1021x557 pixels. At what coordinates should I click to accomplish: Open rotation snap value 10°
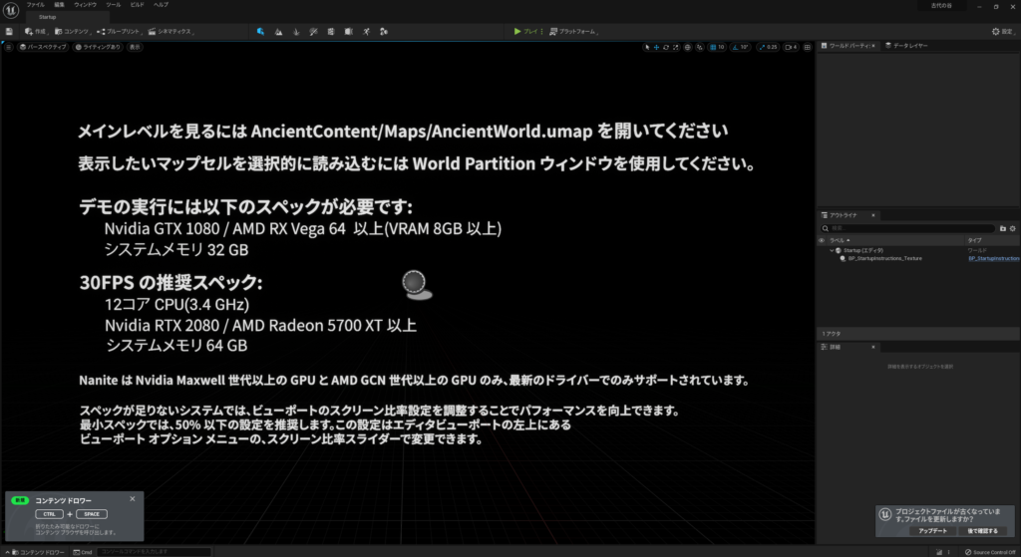[x=745, y=47]
